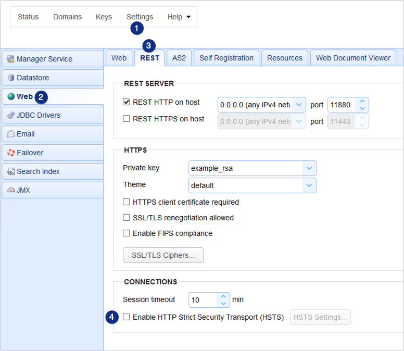The height and width of the screenshot is (351, 404).
Task: Switch to the AS2 tab
Action: (179, 58)
